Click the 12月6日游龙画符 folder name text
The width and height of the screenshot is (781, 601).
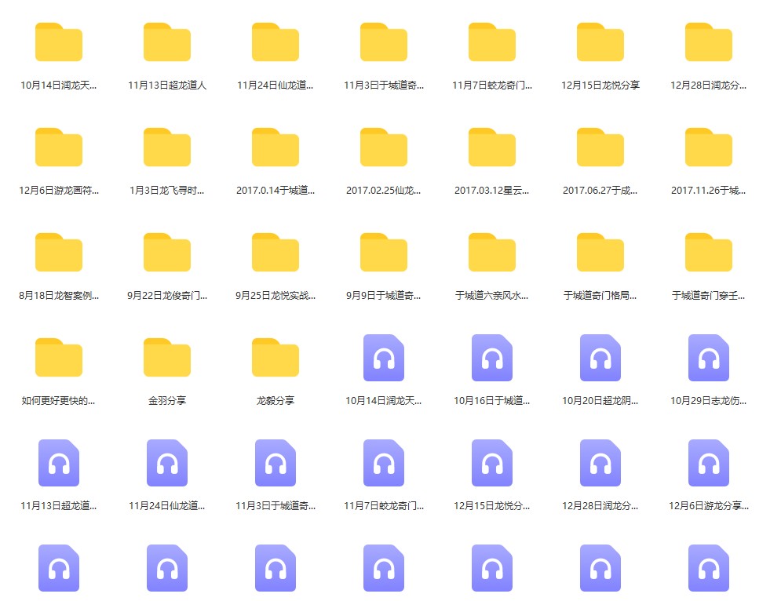coord(59,191)
